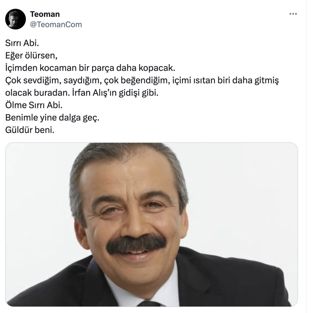Click the line 'Benimle yine dalga geç.'
Screen dimensions: 314x313
[52, 118]
